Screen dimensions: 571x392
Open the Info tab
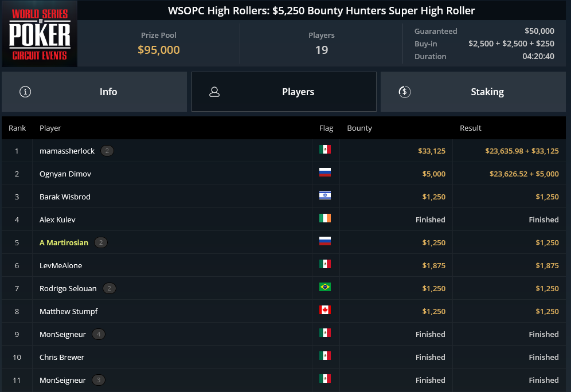[95, 92]
